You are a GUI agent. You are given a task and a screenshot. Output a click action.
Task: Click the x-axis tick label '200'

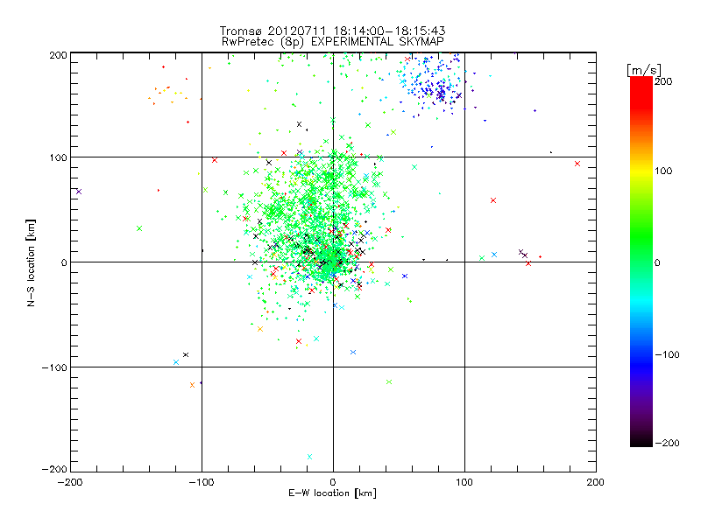click(x=596, y=482)
